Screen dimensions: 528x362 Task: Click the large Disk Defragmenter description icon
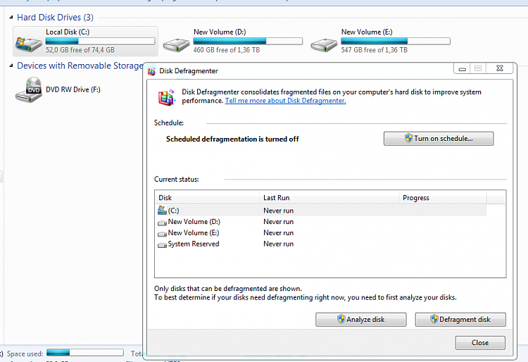pyautogui.click(x=167, y=98)
